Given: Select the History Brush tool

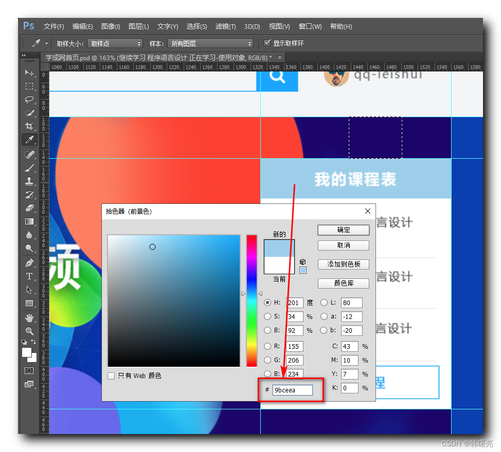Looking at the screenshot, I should 29,195.
